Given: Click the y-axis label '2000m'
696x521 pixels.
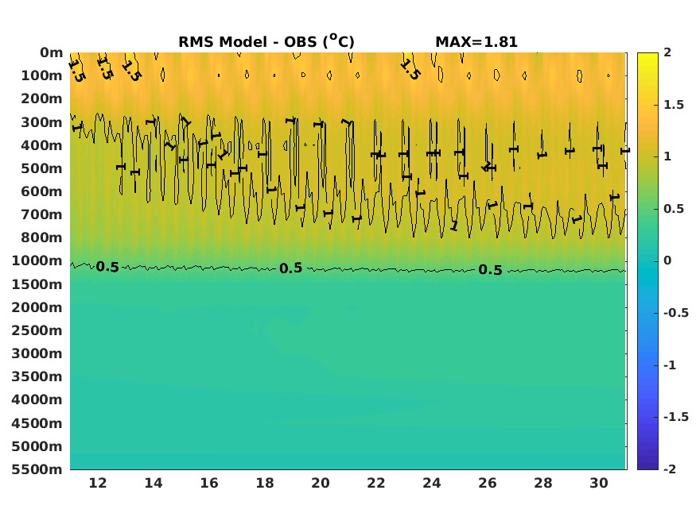Looking at the screenshot, I should tap(37, 307).
